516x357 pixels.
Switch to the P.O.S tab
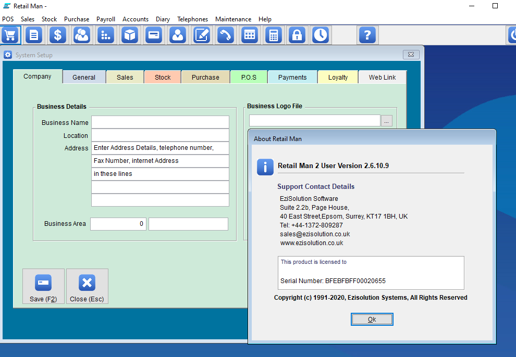pyautogui.click(x=249, y=77)
